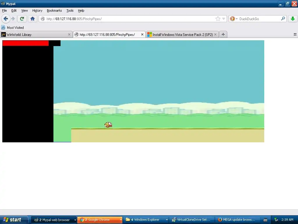The width and height of the screenshot is (298, 224).
Task: Click the Forward navigation arrow
Action: pos(13,19)
